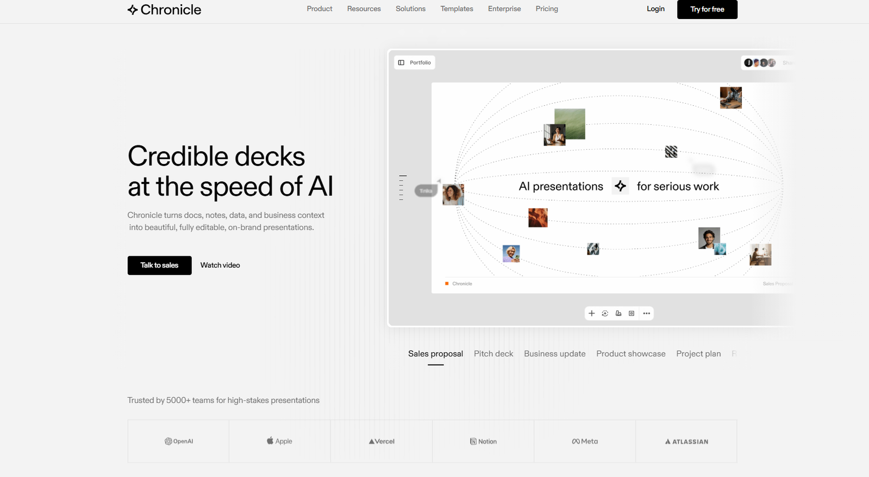
Task: Go to the Templates page
Action: click(x=457, y=9)
